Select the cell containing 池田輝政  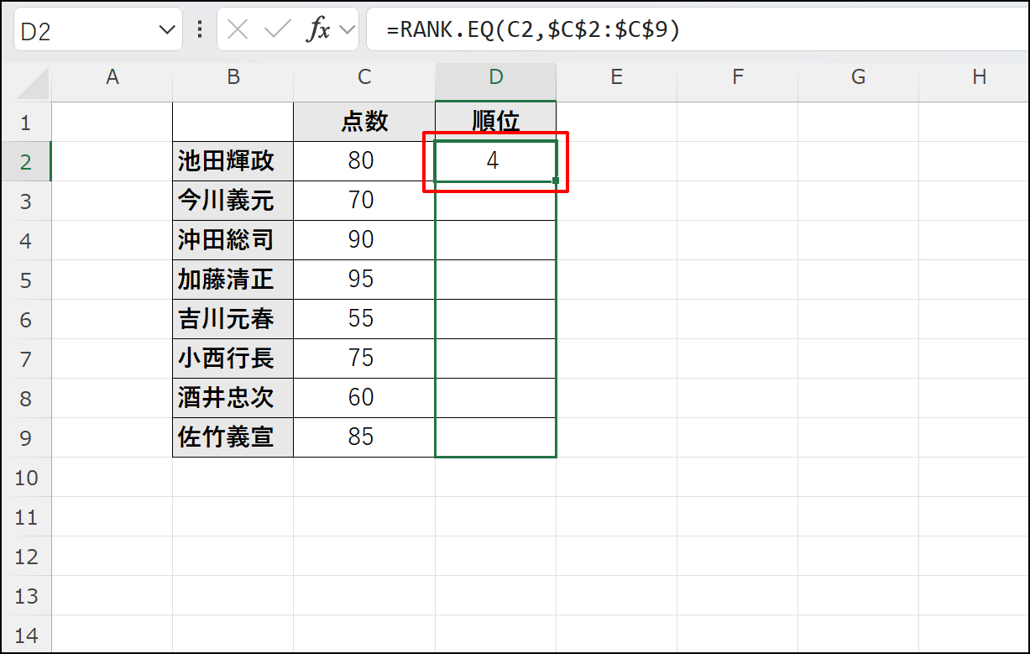click(233, 160)
